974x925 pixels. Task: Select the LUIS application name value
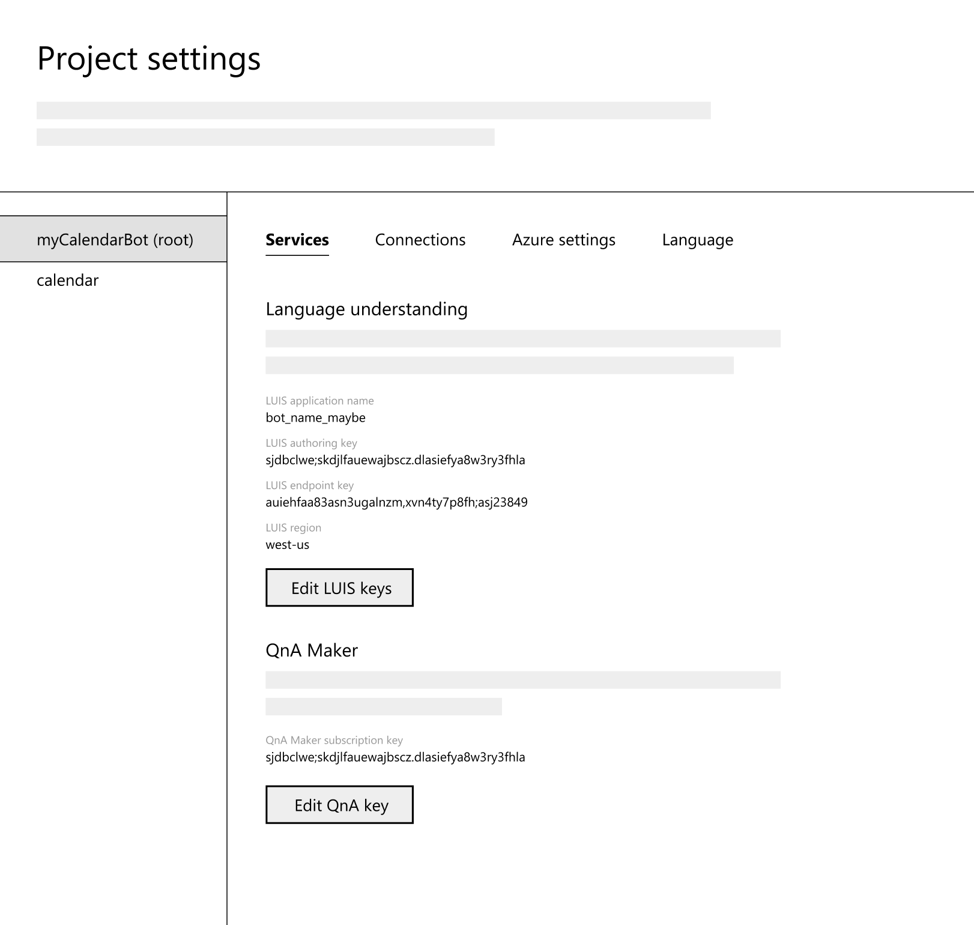(x=315, y=417)
